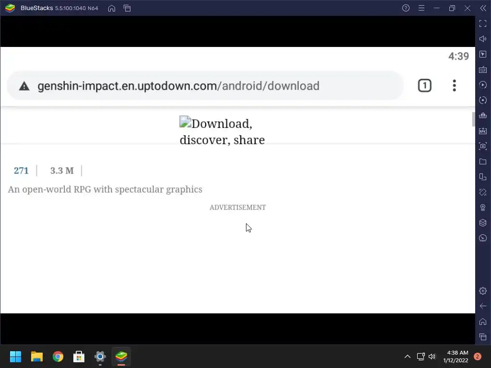Open eco mode layers icon

tap(483, 223)
